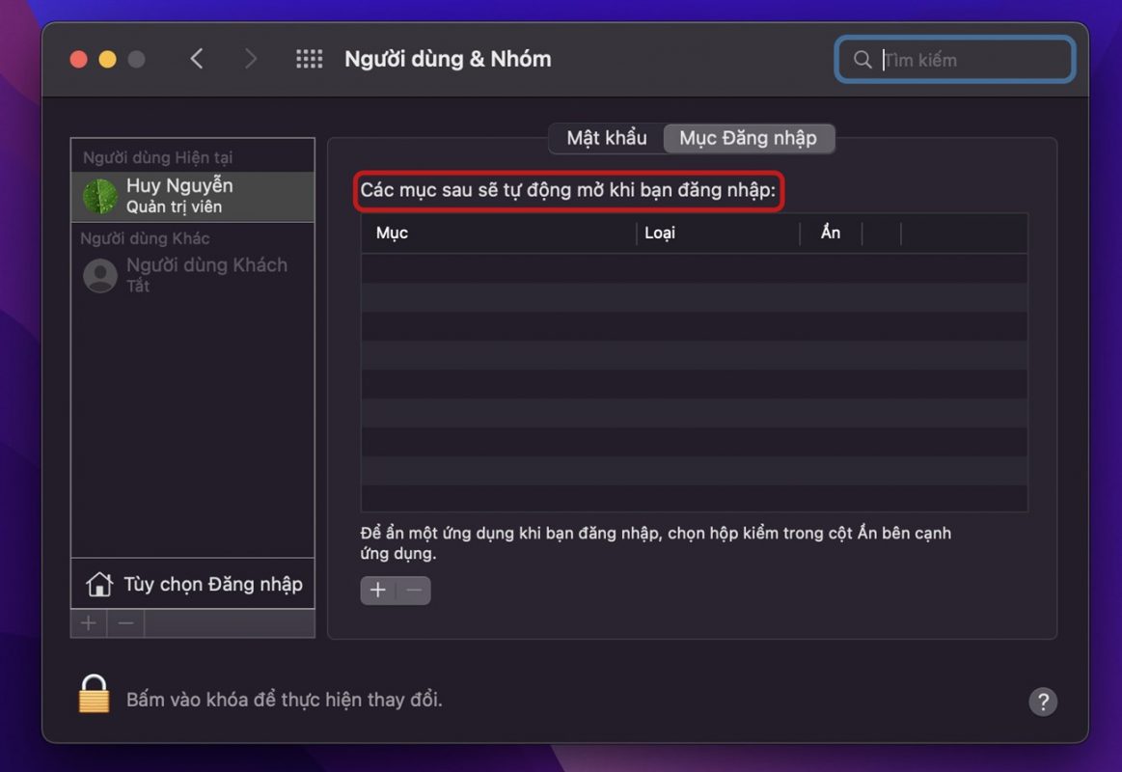Click the padlock icon to unlock changes
Viewport: 1122px width, 772px height.
pyautogui.click(x=94, y=695)
